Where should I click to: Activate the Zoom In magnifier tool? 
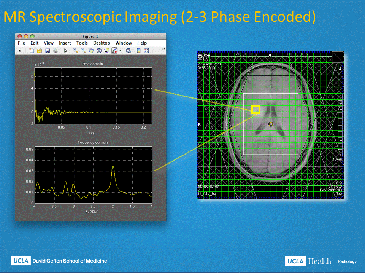tap(75, 51)
